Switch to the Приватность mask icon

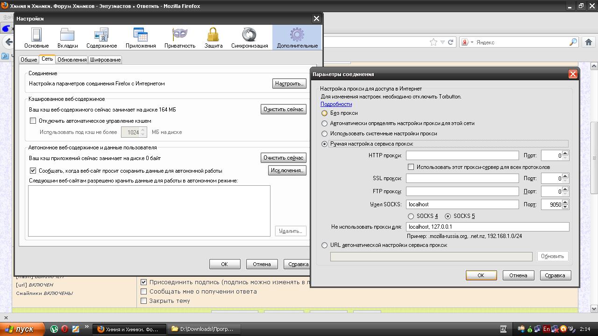pyautogui.click(x=179, y=38)
